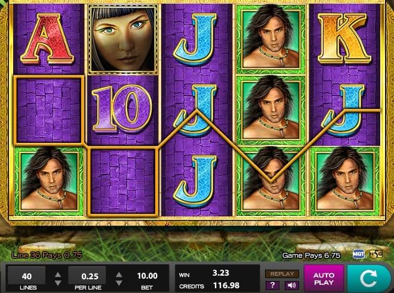Viewport: 394px width, 293px height.
Task: Click the Lines value field showing 40
Action: (27, 276)
